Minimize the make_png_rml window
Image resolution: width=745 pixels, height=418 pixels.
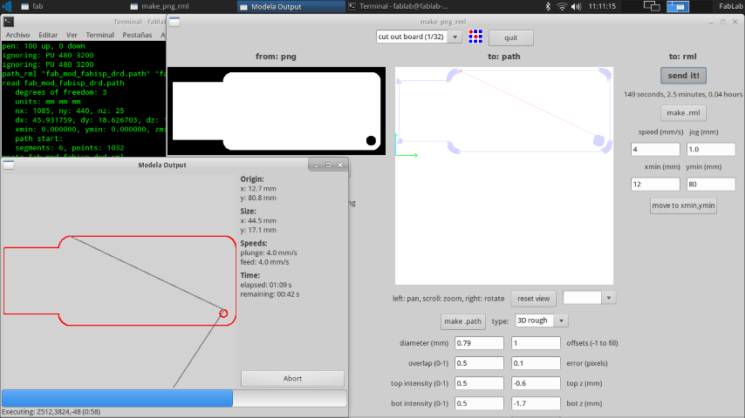711,22
